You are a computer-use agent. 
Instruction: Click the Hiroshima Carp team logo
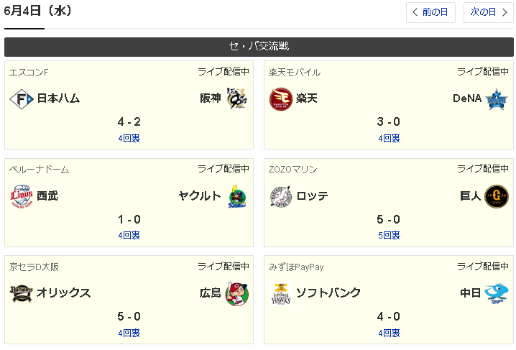(237, 293)
